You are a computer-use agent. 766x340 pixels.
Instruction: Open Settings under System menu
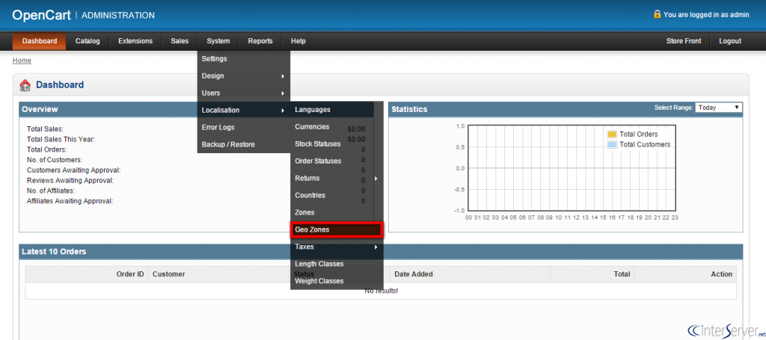pos(244,59)
